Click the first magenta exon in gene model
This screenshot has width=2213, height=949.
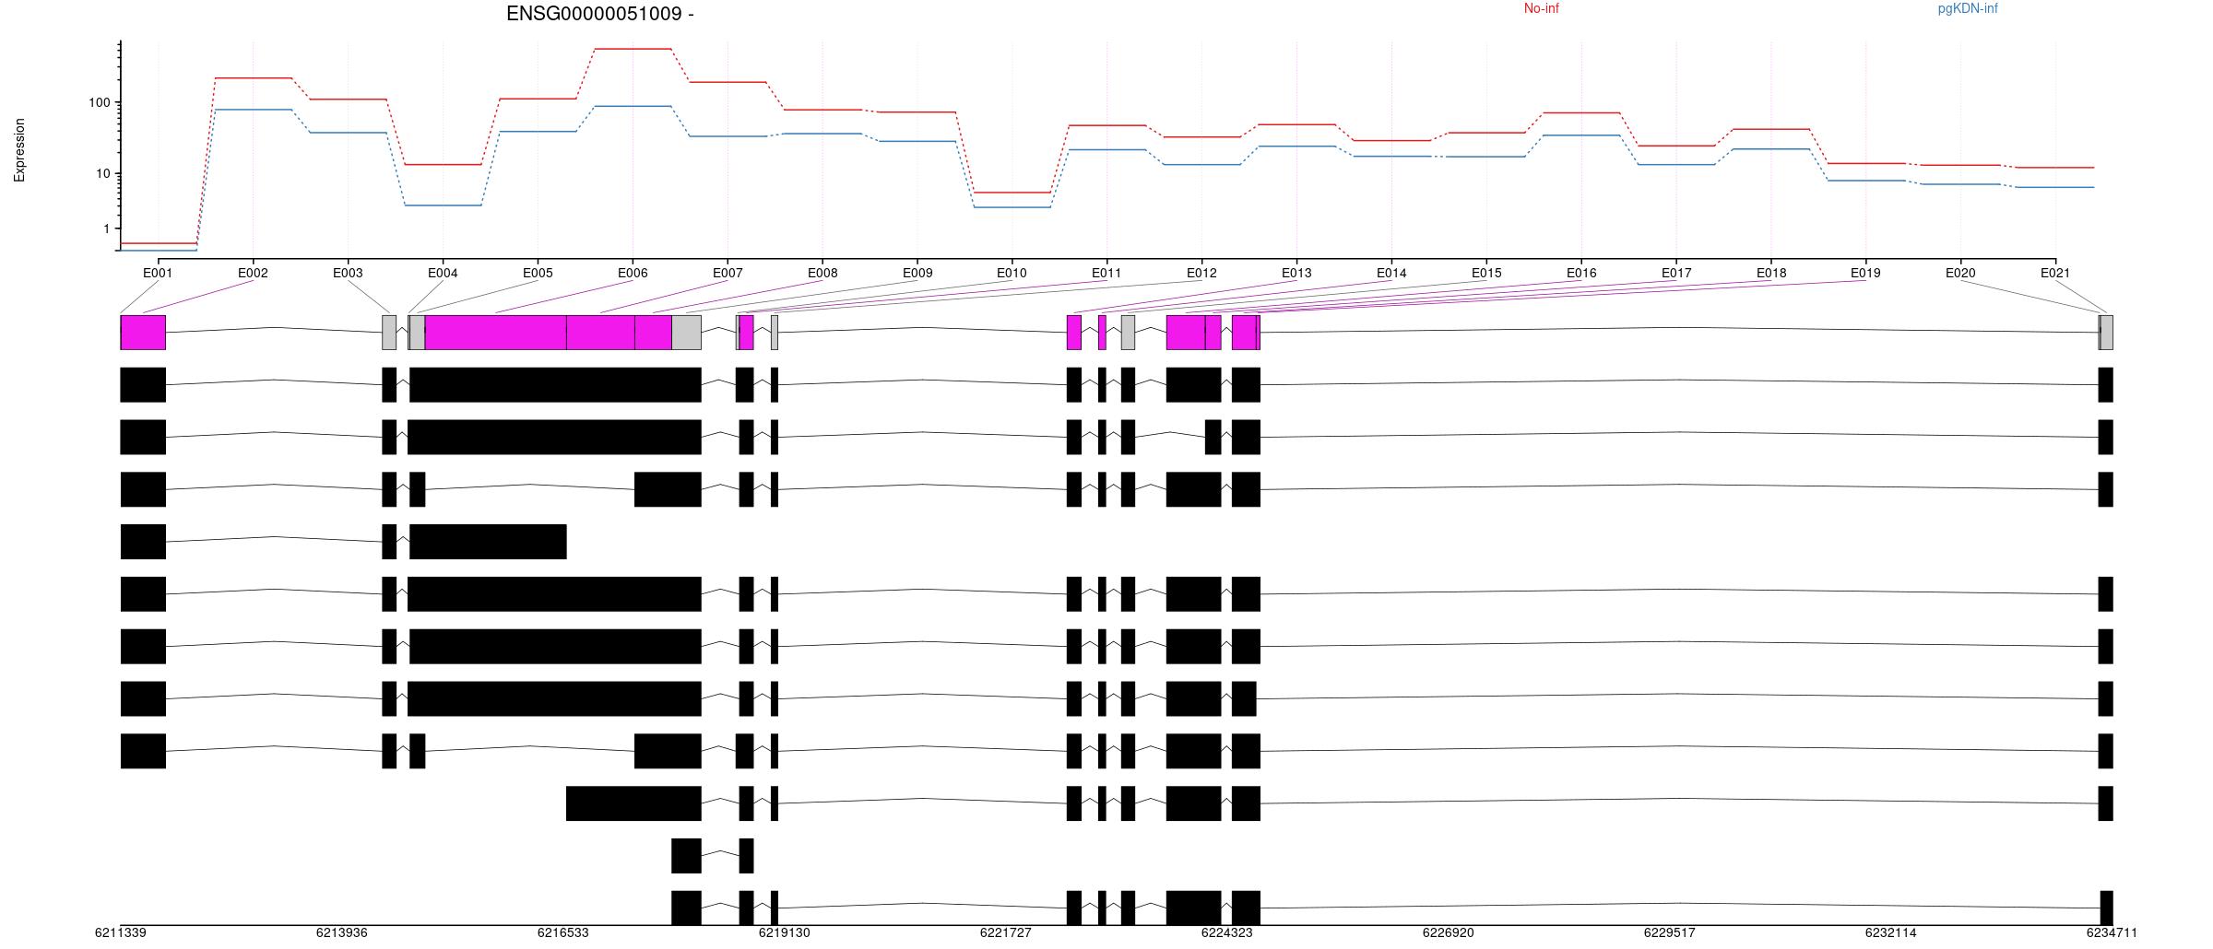click(x=143, y=333)
